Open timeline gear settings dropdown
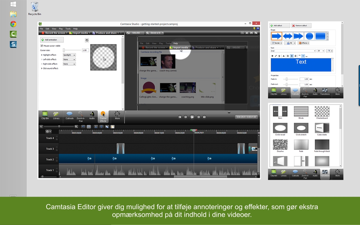 point(48,132)
